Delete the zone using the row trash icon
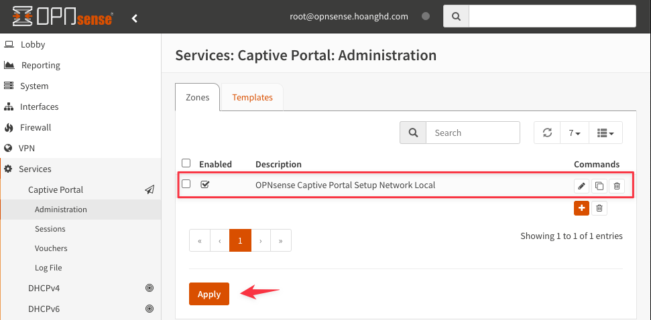Image resolution: width=651 pixels, height=320 pixels. point(617,186)
